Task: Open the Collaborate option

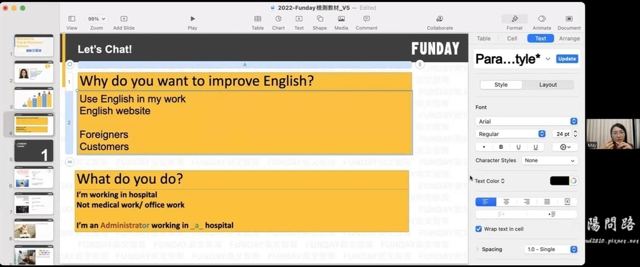Action: 440,19
